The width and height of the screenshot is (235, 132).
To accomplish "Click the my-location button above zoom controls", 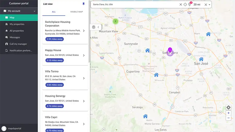I will click(228, 107).
